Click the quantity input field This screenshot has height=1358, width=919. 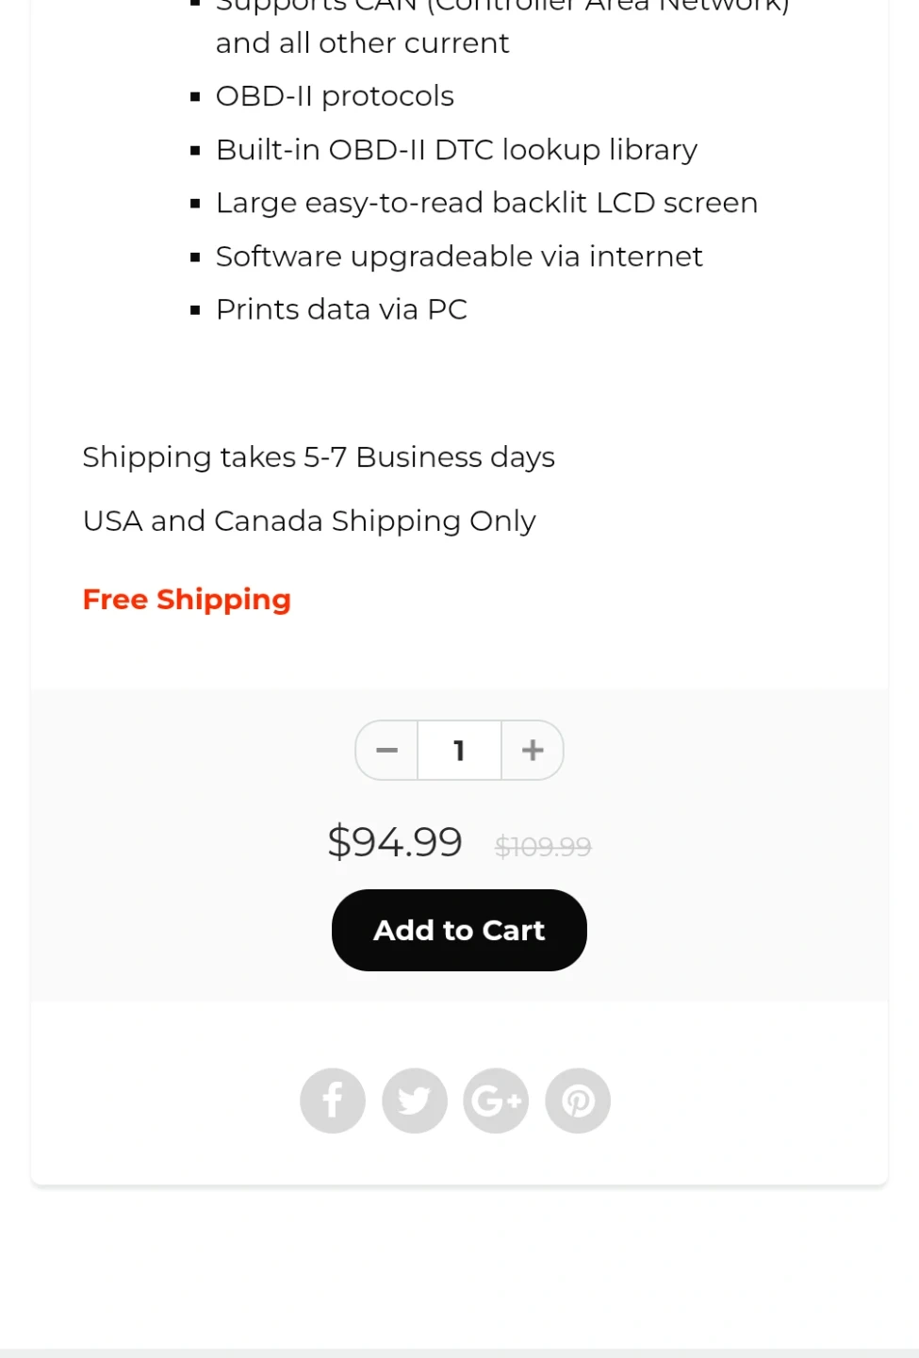459,751
